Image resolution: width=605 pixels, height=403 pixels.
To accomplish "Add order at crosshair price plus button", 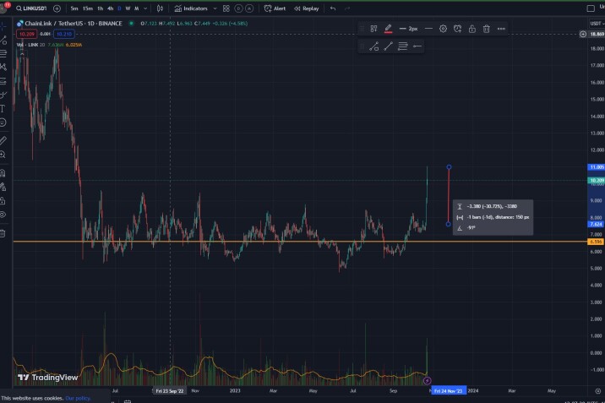I will point(583,35).
